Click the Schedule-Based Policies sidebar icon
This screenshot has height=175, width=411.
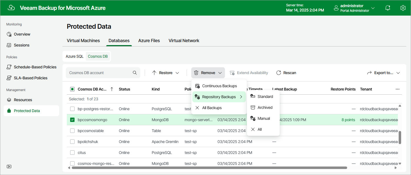9,67
